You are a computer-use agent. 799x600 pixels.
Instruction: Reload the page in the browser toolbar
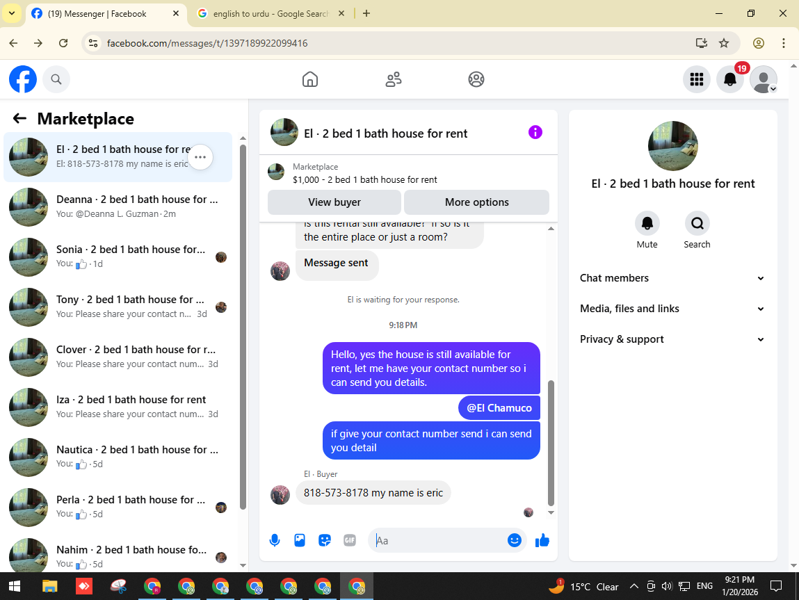[x=63, y=43]
